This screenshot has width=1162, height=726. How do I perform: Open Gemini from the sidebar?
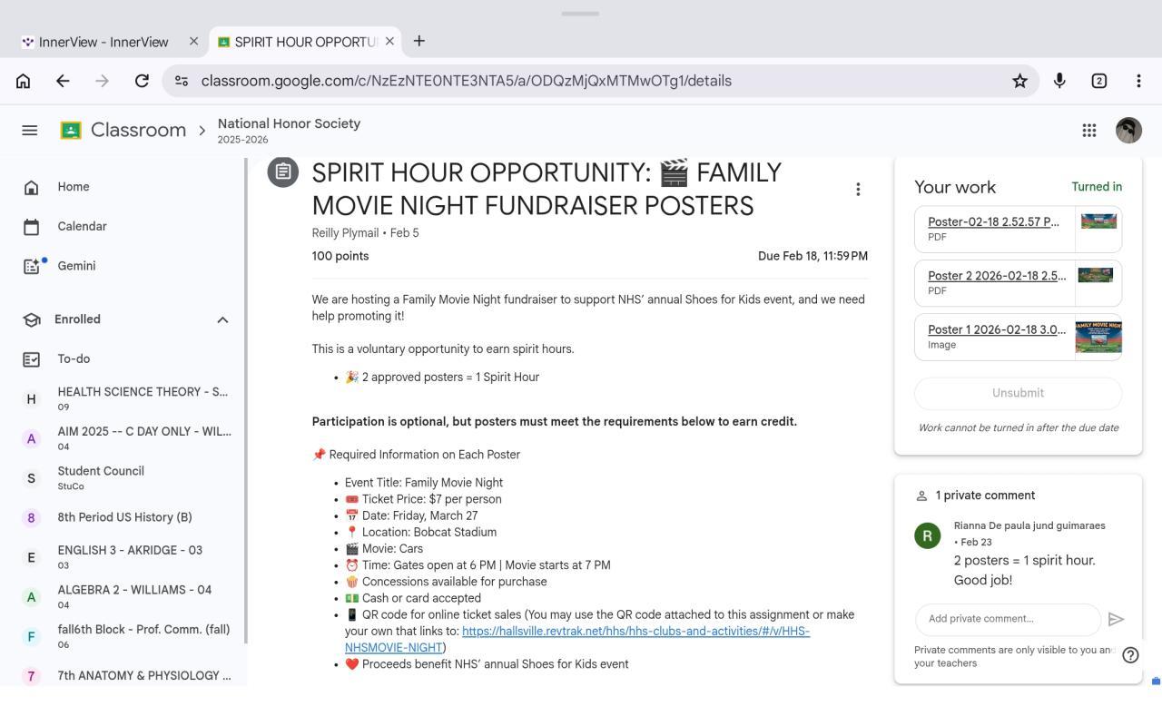[x=76, y=266]
